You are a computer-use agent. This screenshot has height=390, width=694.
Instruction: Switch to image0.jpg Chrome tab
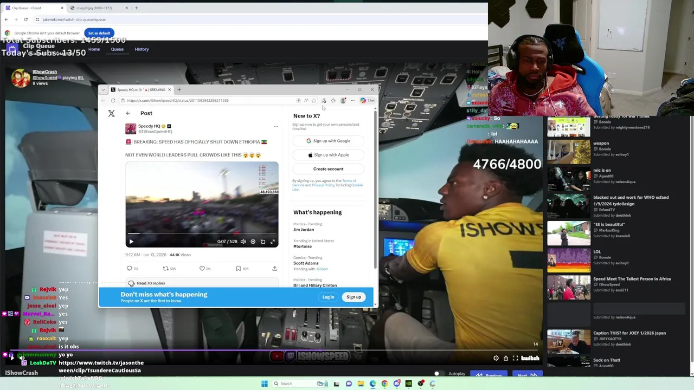99,8
